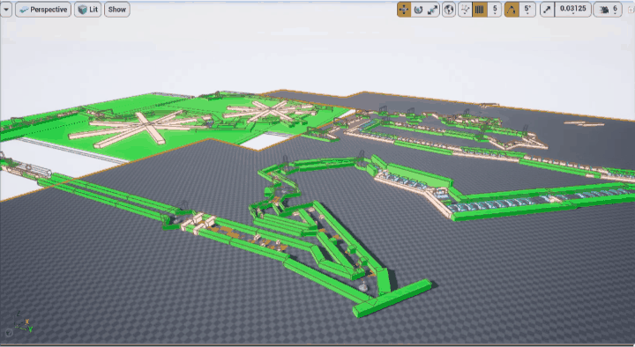The image size is (635, 347).
Task: Select the Scale gizmo tool
Action: (x=432, y=10)
